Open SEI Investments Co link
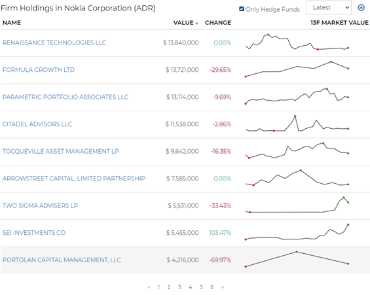Image resolution: width=370 pixels, height=295 pixels. (34, 233)
